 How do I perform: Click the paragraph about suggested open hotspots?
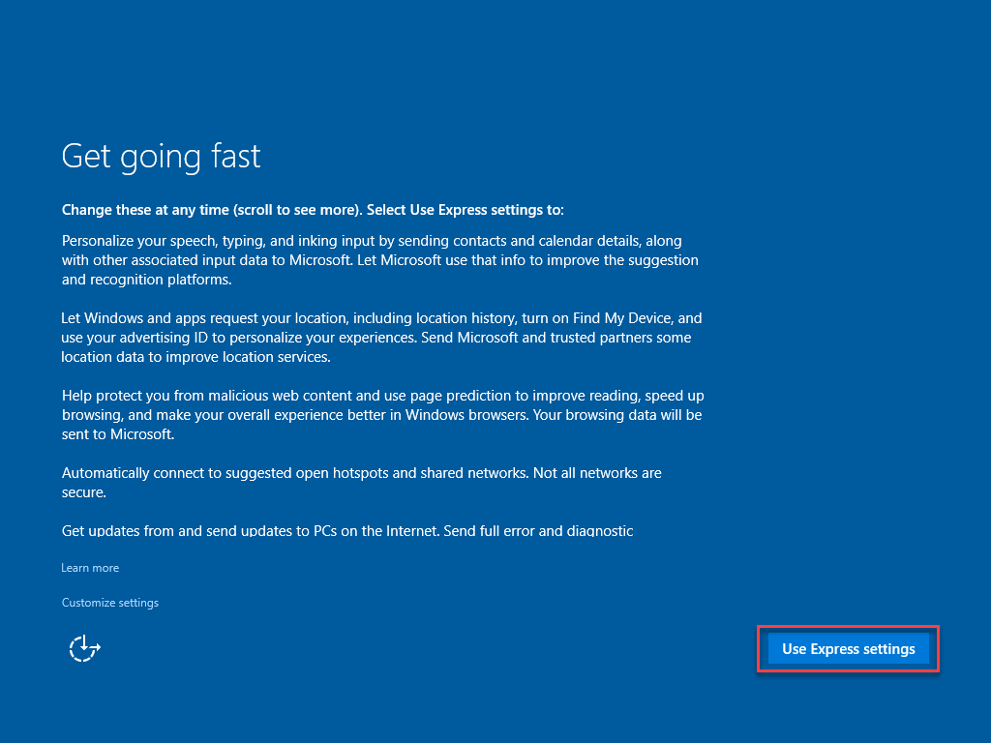point(361,482)
